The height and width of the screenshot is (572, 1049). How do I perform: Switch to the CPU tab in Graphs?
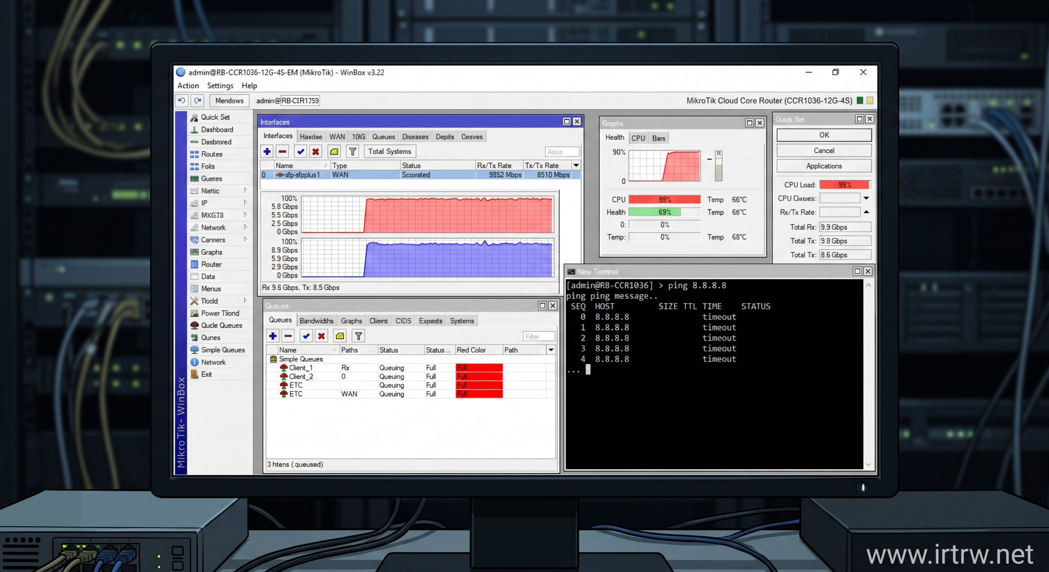pos(638,138)
